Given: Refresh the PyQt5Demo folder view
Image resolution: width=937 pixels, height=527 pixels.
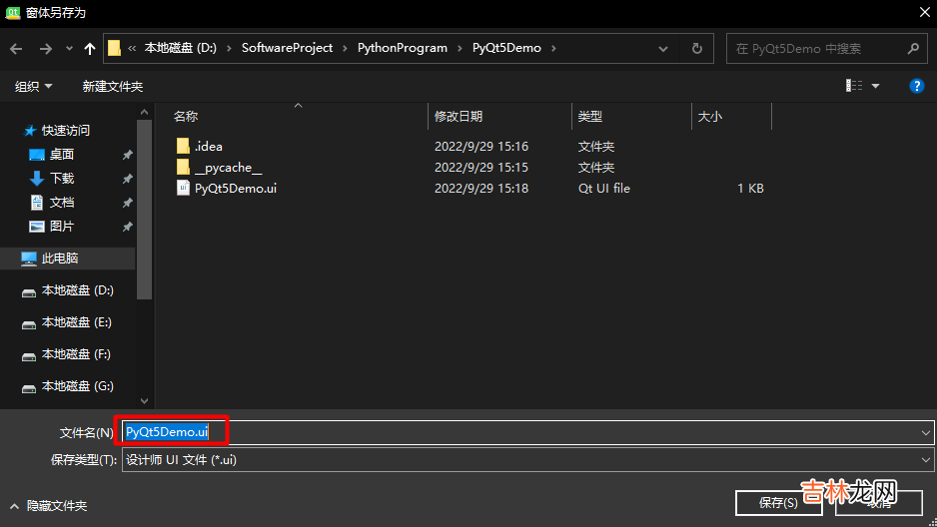Looking at the screenshot, I should (696, 48).
